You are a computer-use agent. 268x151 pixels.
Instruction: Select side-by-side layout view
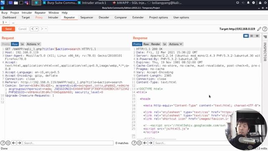pos(246,36)
